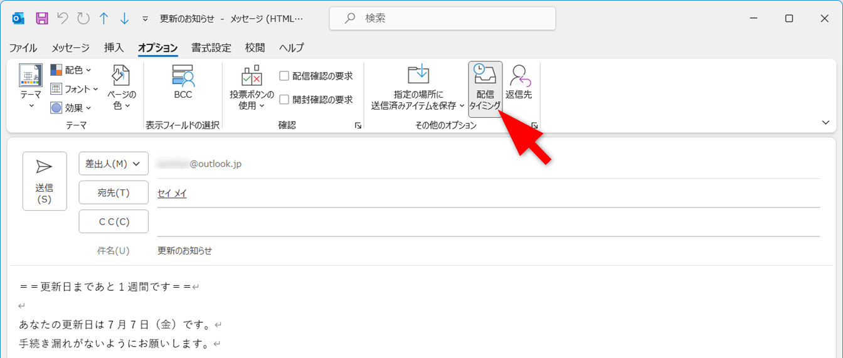The image size is (843, 358).
Task: Open the 書式設定 ribbon tab
Action: (x=211, y=48)
